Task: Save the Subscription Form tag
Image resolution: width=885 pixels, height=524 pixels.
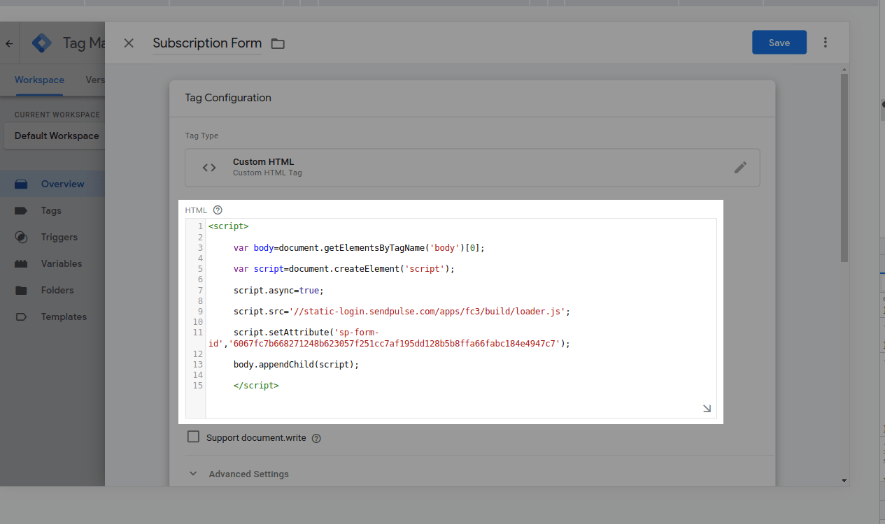Action: pos(779,43)
